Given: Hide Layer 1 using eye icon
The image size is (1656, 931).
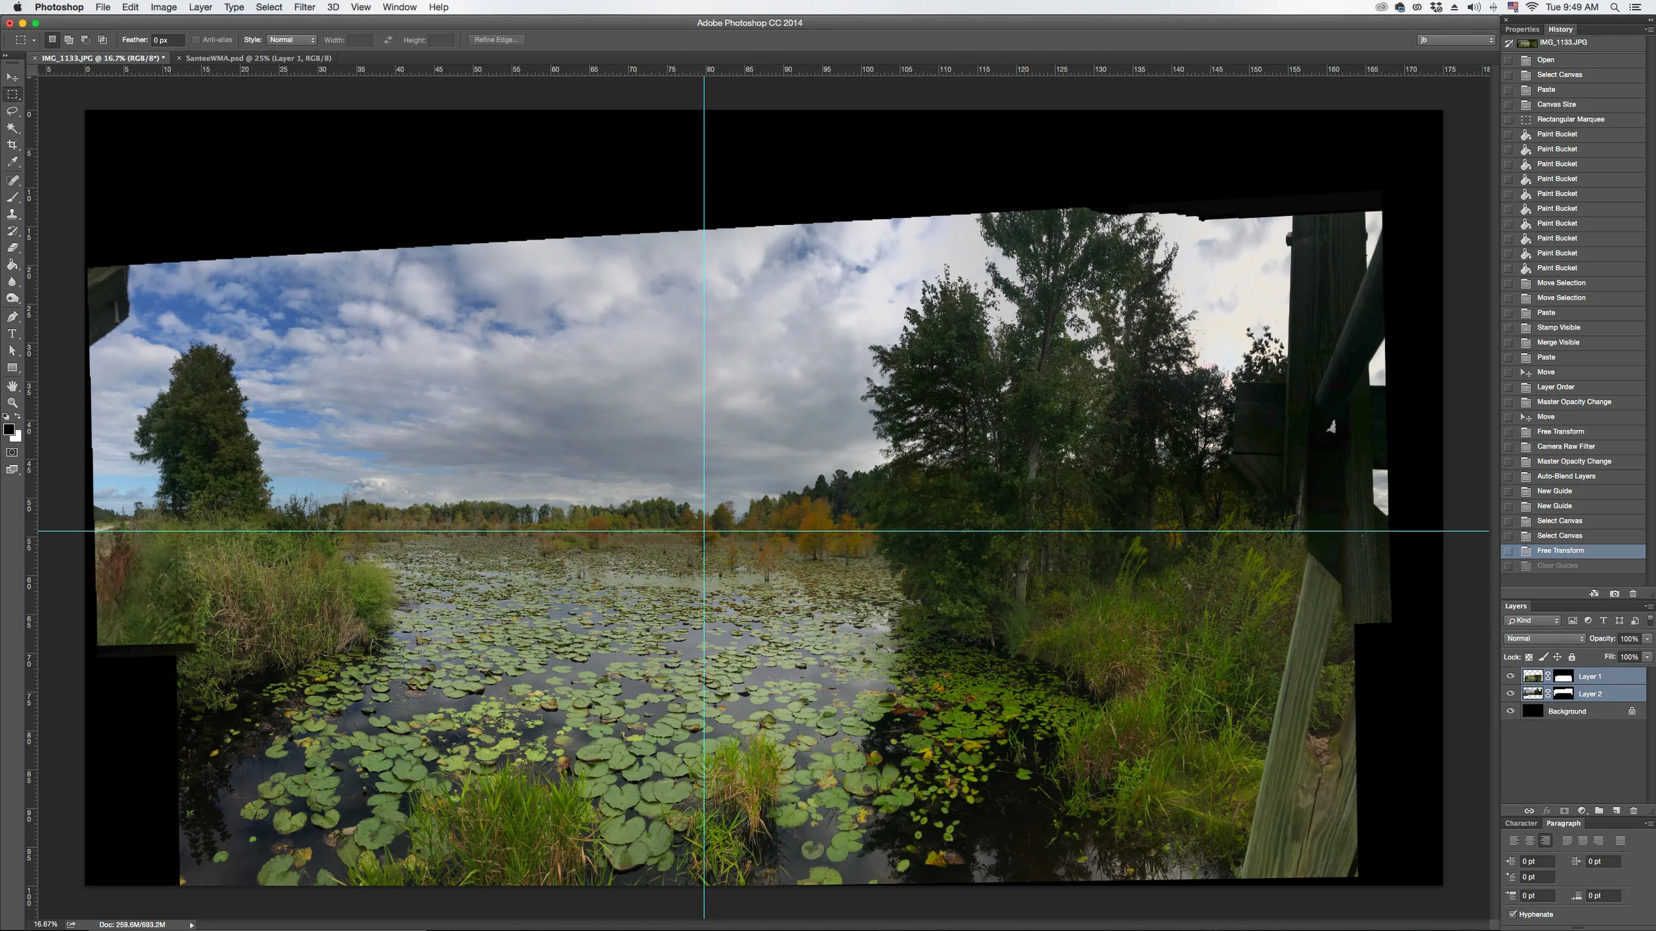Looking at the screenshot, I should (1510, 676).
